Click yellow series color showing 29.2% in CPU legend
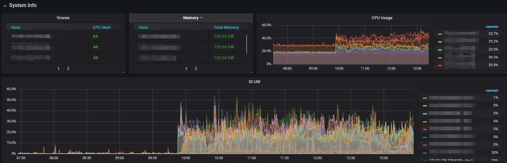 click(x=440, y=42)
